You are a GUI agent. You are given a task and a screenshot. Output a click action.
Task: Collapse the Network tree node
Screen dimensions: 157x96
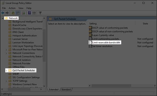pos(3,18)
